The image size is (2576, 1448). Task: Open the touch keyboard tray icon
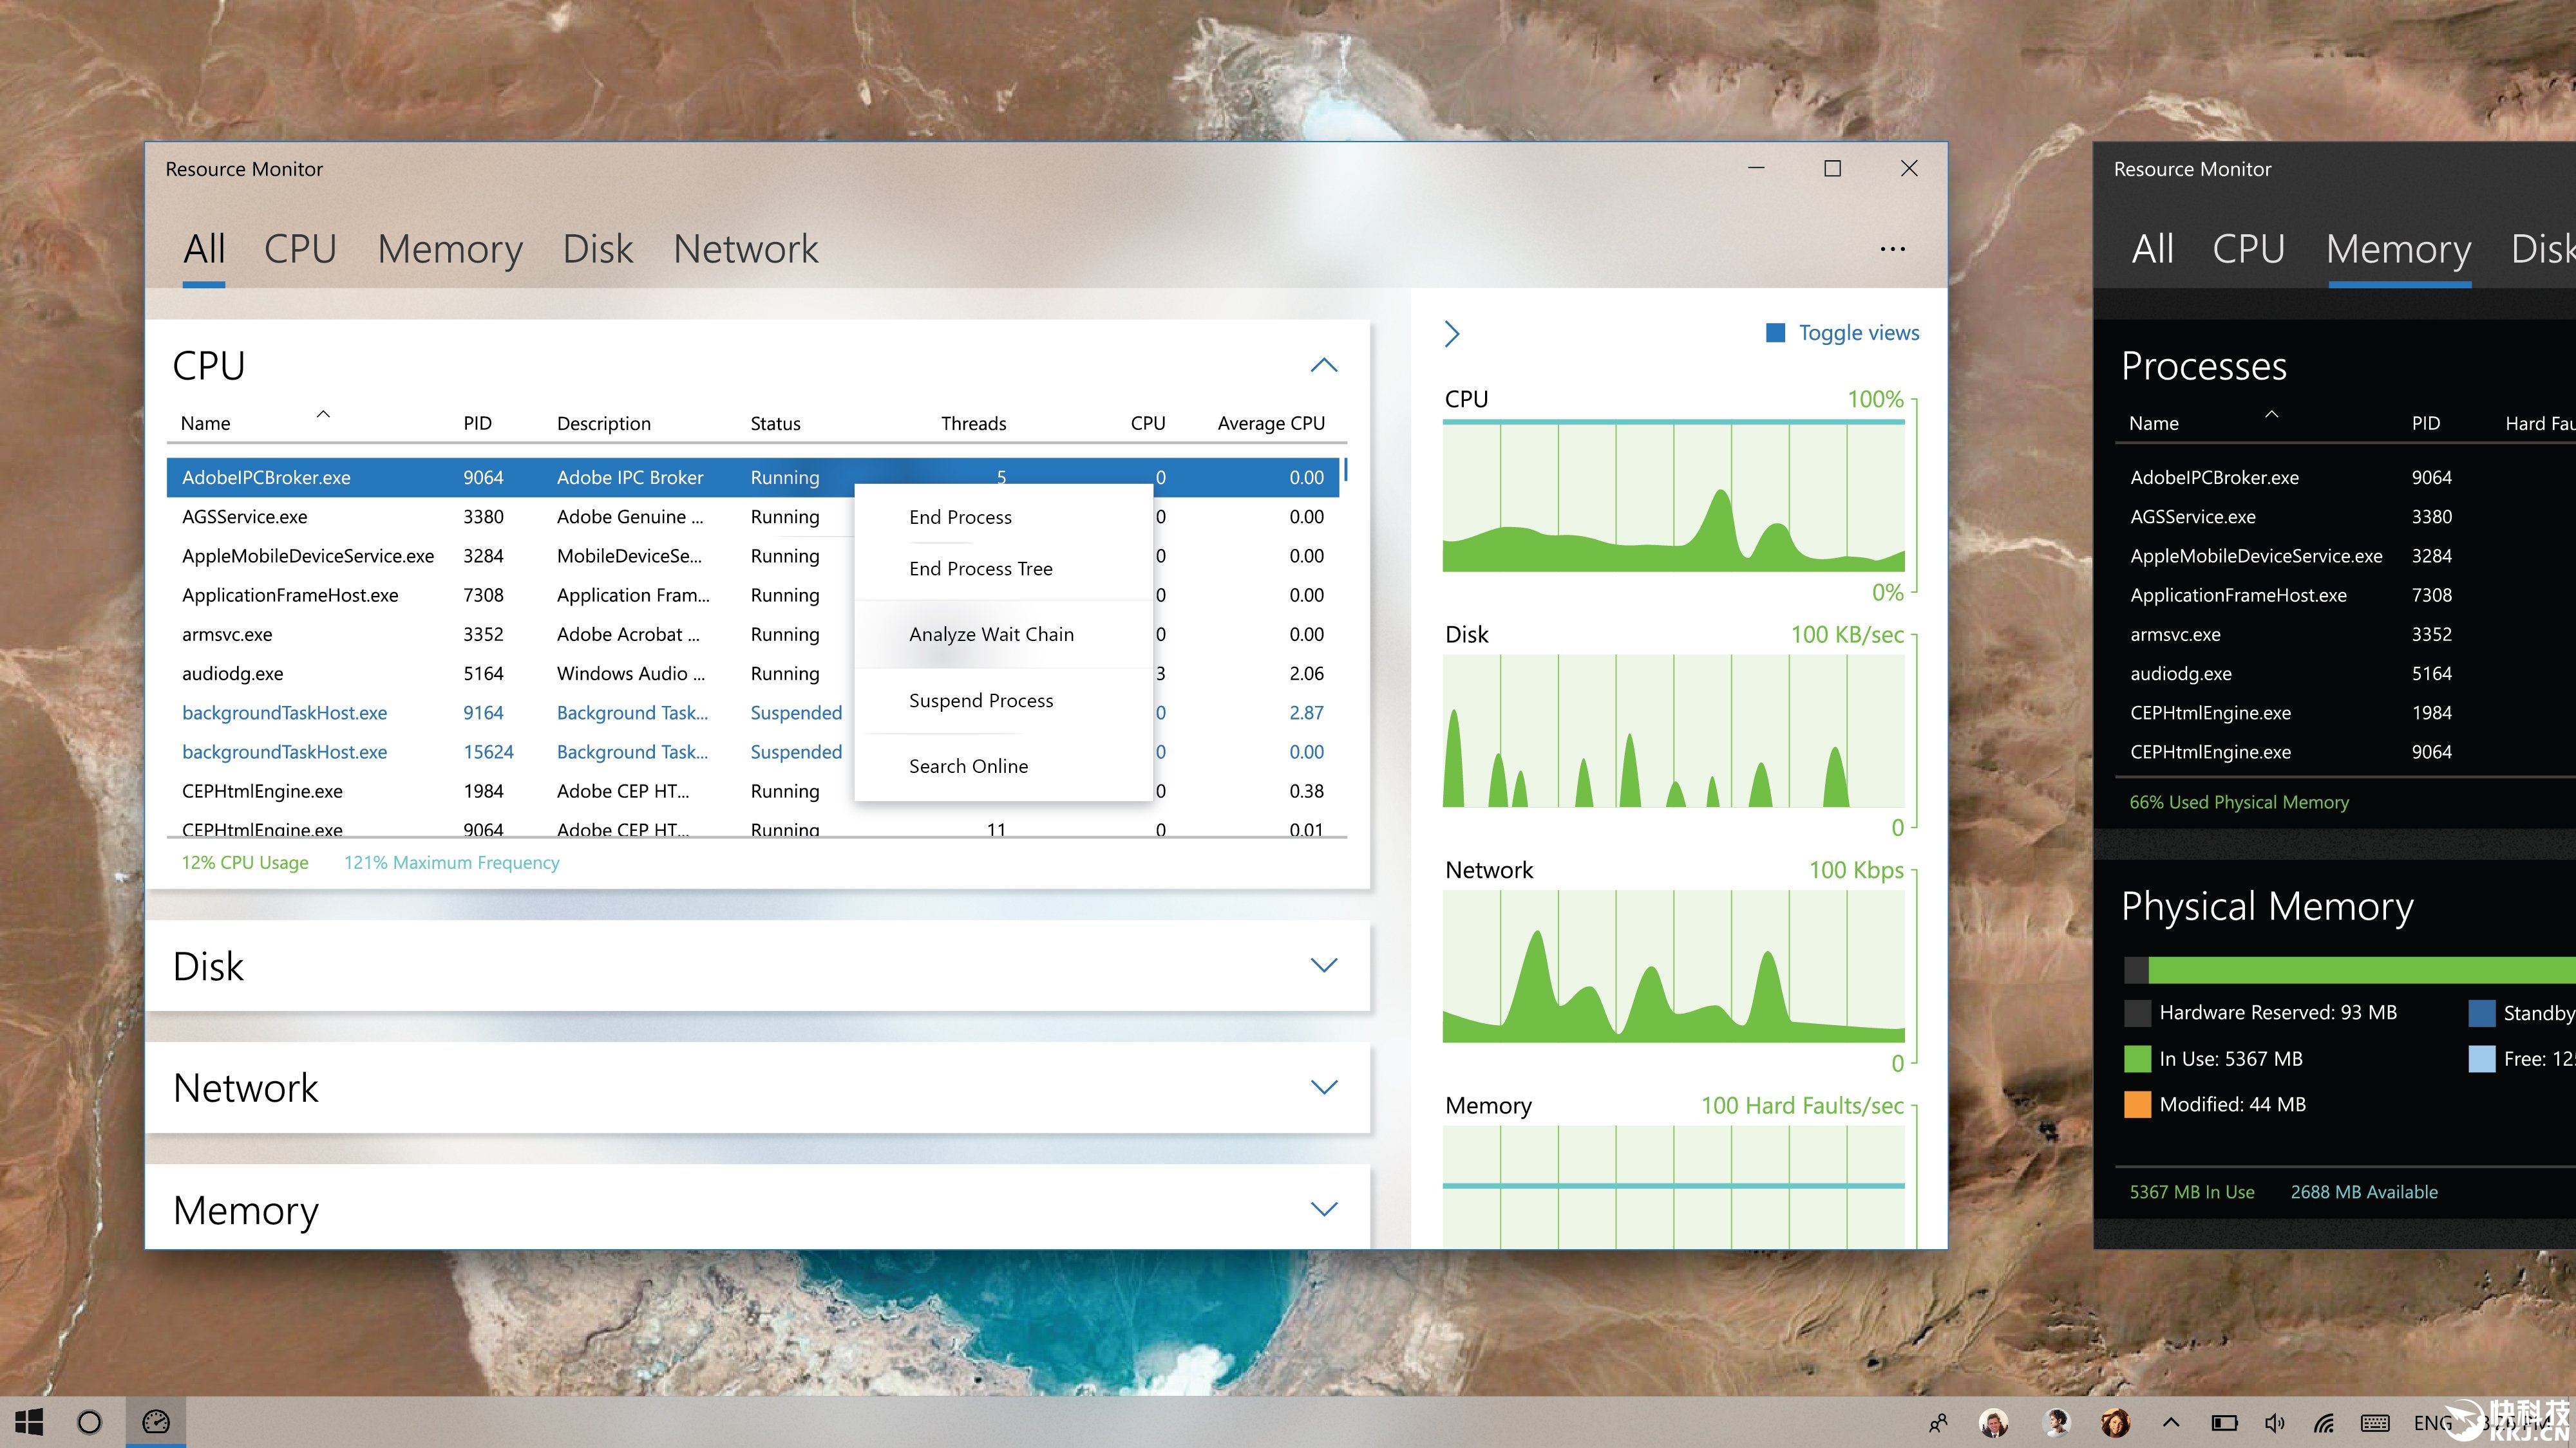pyautogui.click(x=2374, y=1423)
